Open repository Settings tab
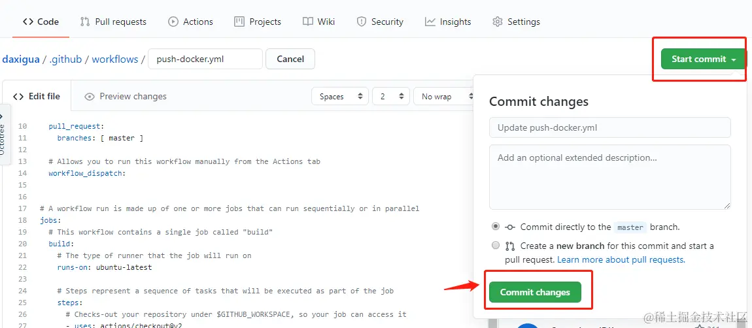This screenshot has height=328, width=752. click(x=516, y=22)
